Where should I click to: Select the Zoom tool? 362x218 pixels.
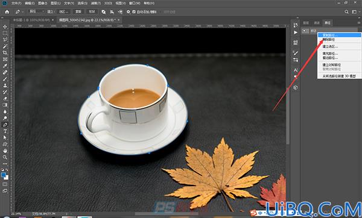coord(5,157)
